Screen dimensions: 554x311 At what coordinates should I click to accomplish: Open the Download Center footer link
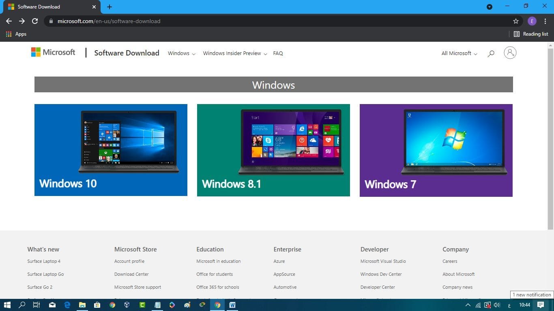[x=131, y=274]
